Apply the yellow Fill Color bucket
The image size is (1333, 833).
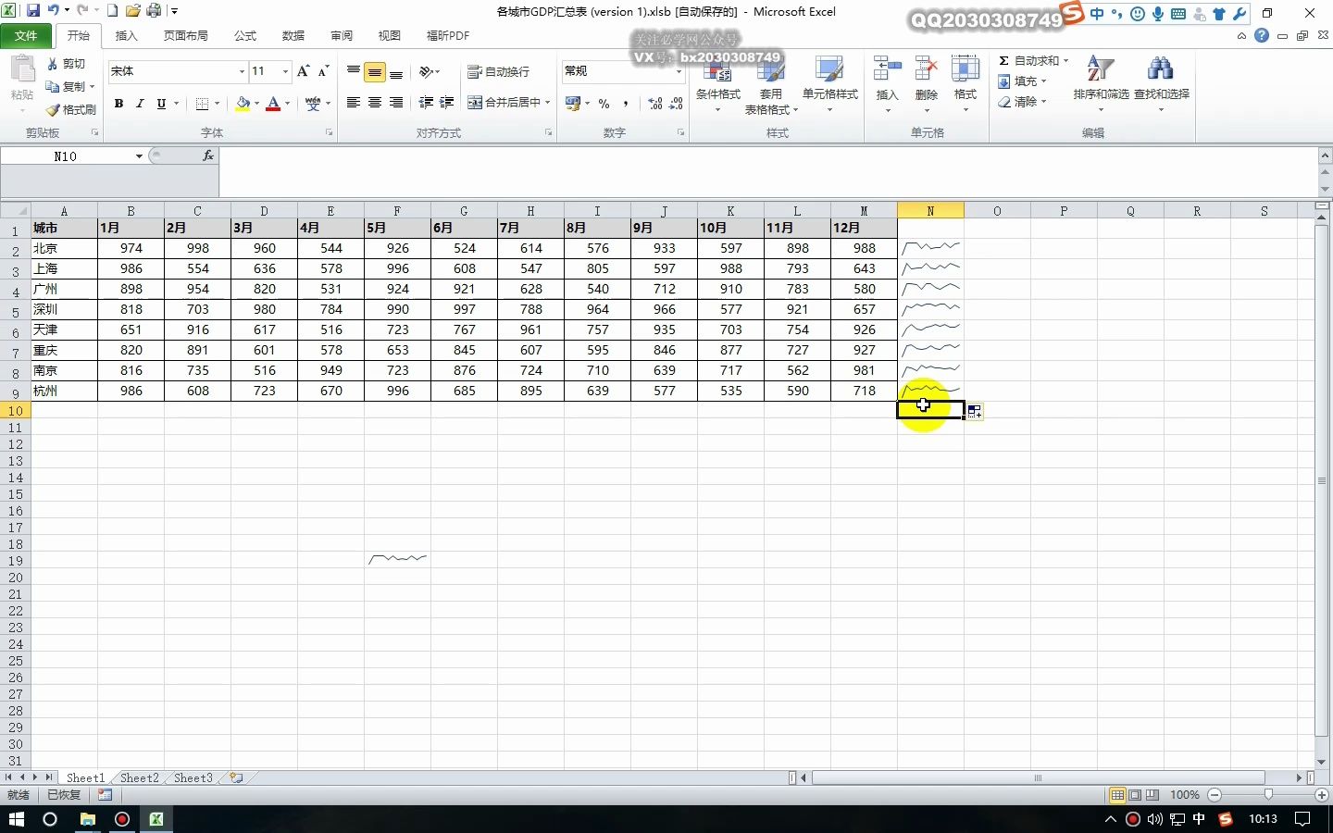click(x=243, y=104)
